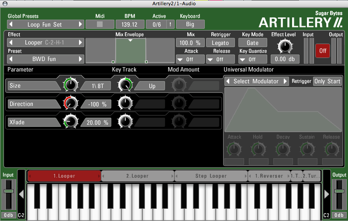Image resolution: width=348 pixels, height=221 pixels.
Task: Click the modulator Release knob
Action: [332, 150]
